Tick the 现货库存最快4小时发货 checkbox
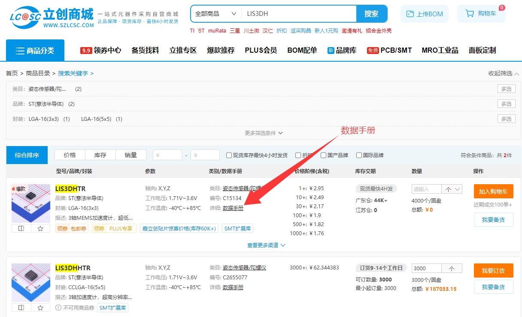Screen dimensions: 522x317 (x=229, y=156)
